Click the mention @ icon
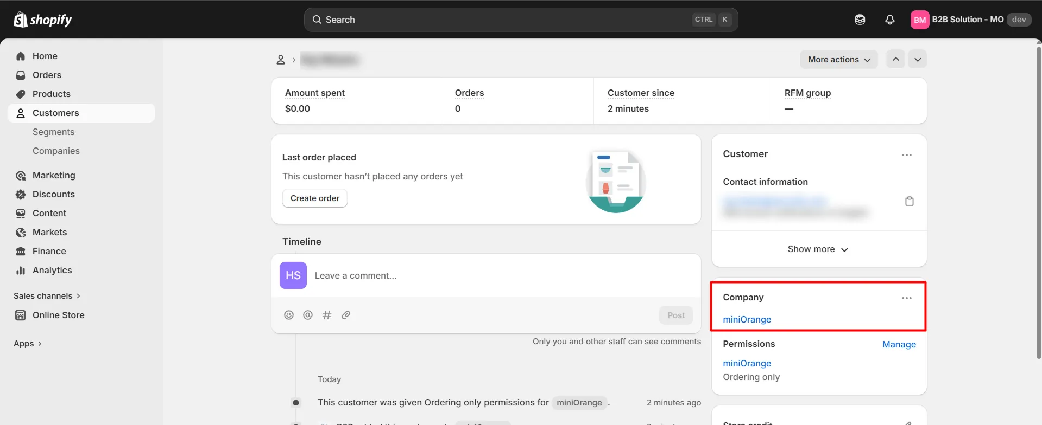The width and height of the screenshot is (1042, 425). (308, 315)
